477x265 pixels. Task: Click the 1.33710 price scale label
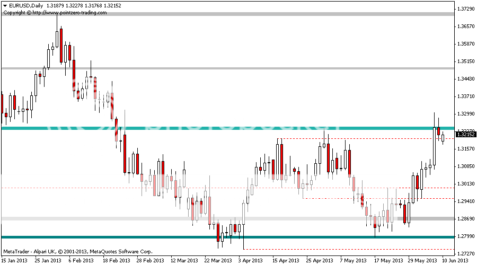pyautogui.click(x=466, y=96)
